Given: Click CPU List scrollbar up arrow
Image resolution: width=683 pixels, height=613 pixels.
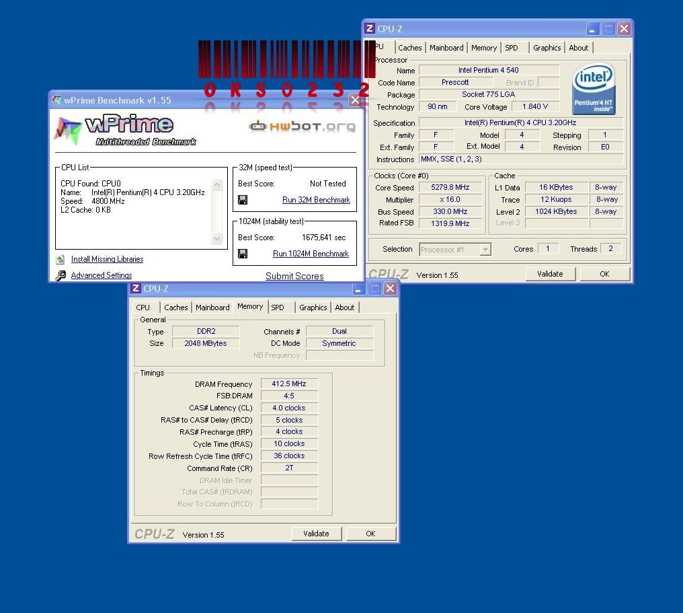Looking at the screenshot, I should 216,185.
